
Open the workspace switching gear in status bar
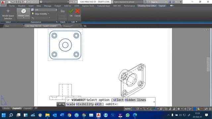click(179, 109)
